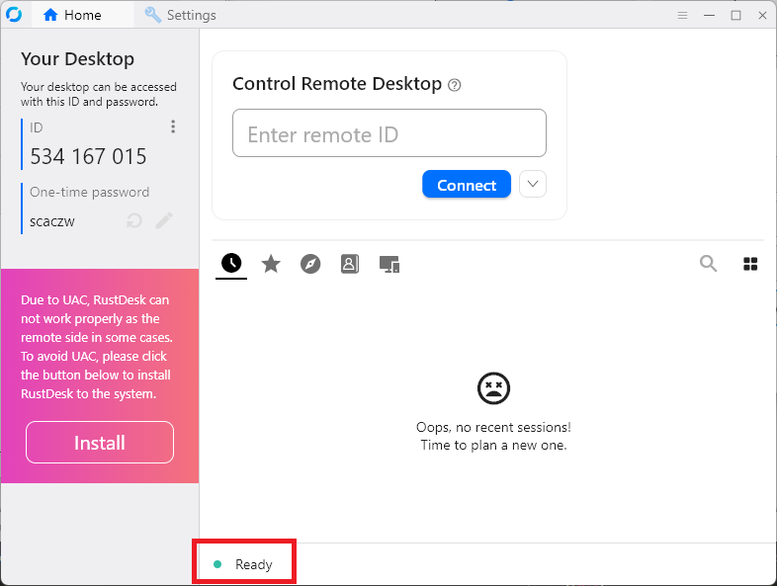Click the search magnifier icon
The image size is (777, 586).
708,263
